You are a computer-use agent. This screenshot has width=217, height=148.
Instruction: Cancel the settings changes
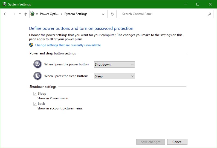[x=177, y=142]
